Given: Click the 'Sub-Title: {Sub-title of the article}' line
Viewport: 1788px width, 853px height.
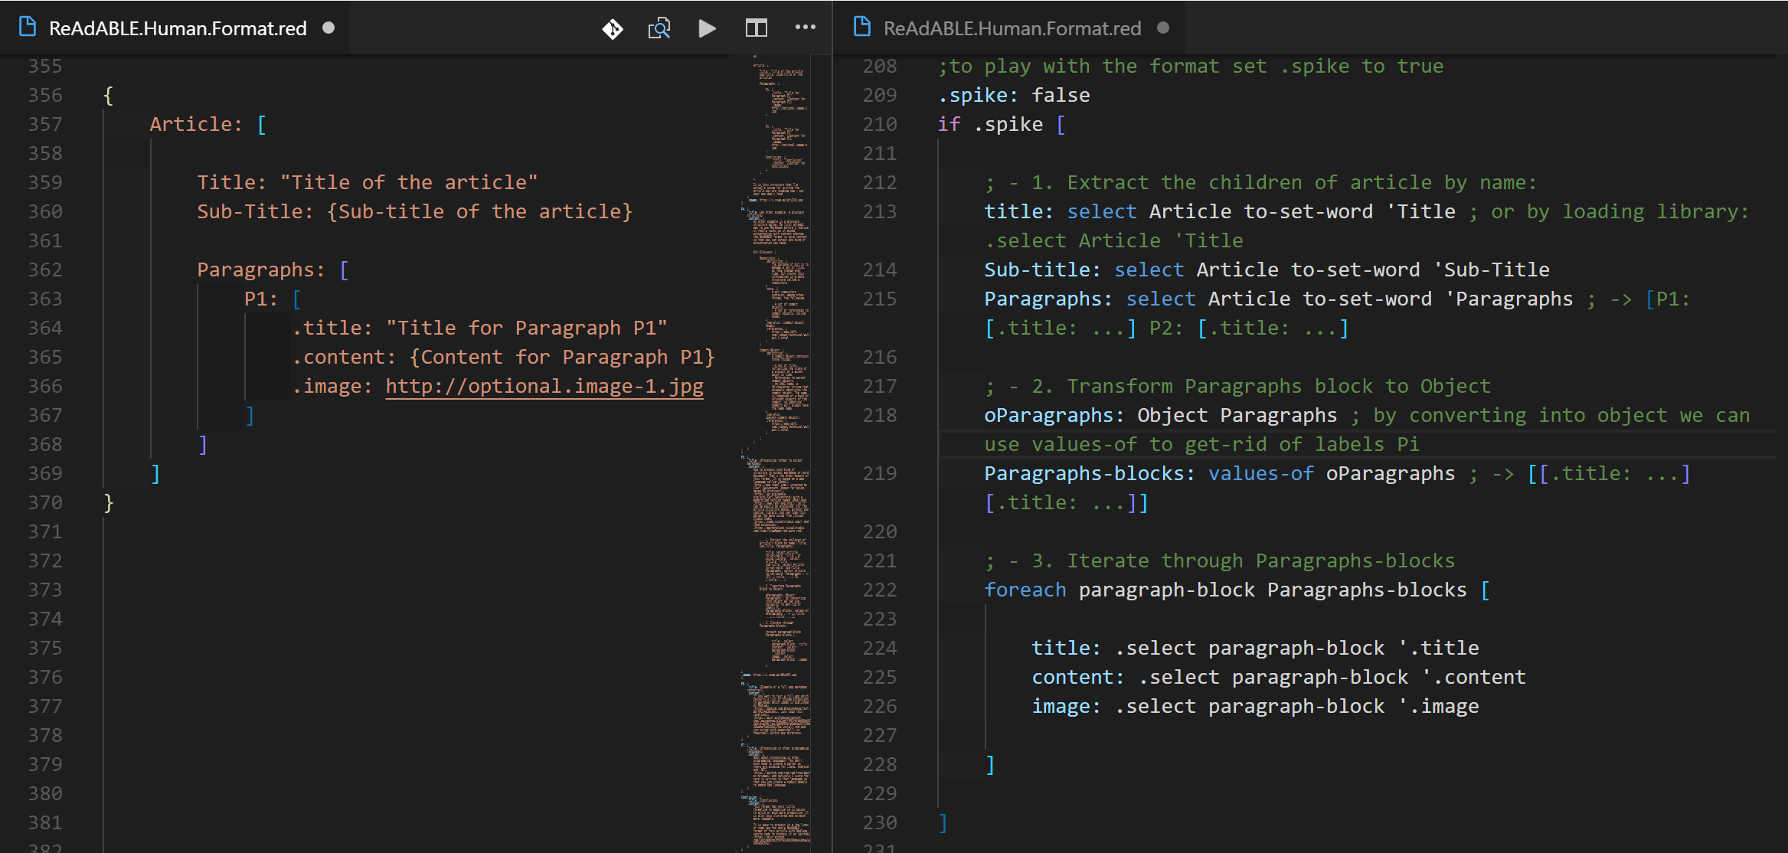Looking at the screenshot, I should coord(415,211).
